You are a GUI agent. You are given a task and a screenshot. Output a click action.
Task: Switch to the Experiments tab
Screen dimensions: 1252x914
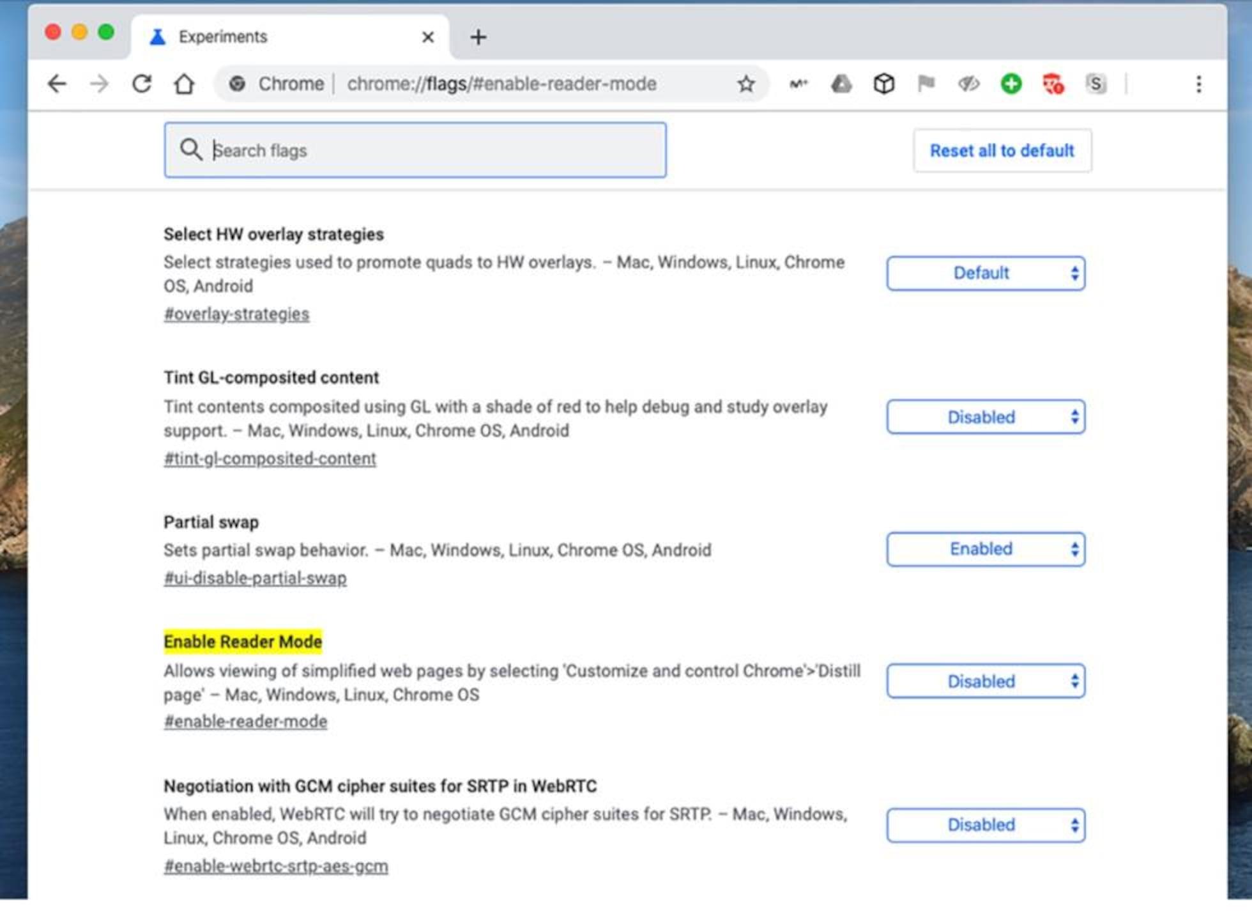click(x=222, y=36)
